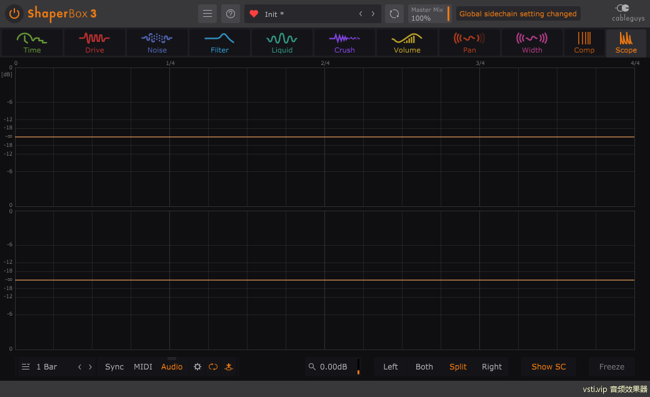Open the Time shaper

[x=32, y=43]
